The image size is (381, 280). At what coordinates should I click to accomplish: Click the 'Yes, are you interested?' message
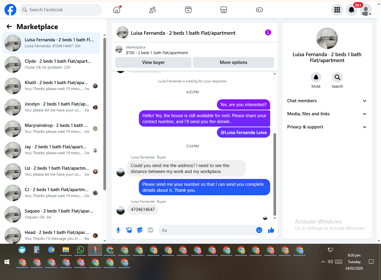[243, 105]
